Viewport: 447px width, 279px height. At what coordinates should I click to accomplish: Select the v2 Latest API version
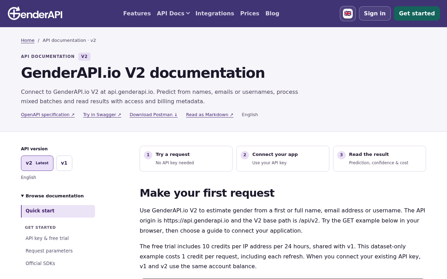point(37,163)
